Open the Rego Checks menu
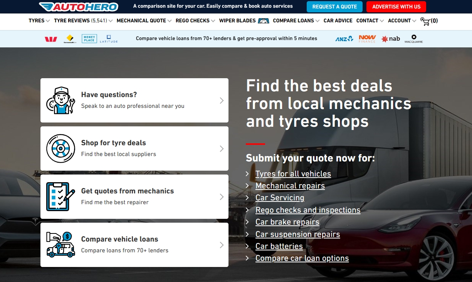Viewport: 472px width, 282px height. (195, 21)
